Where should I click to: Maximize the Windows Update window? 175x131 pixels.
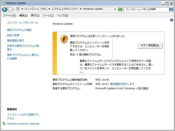[x=167, y=3]
